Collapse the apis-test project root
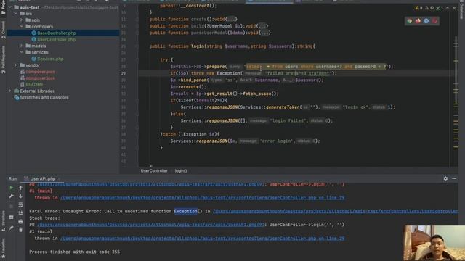 [10, 7]
